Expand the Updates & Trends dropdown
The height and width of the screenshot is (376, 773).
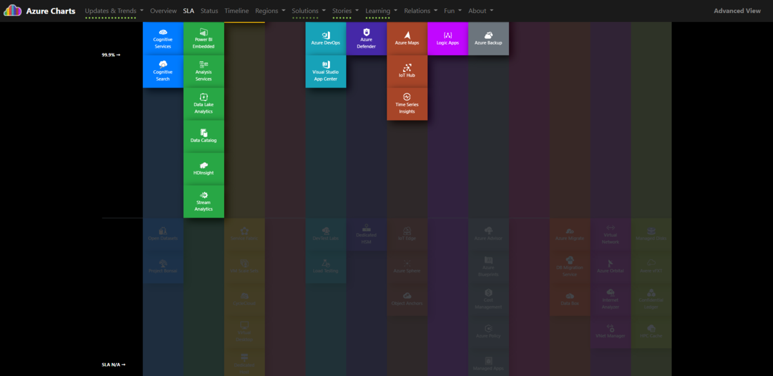click(x=115, y=11)
